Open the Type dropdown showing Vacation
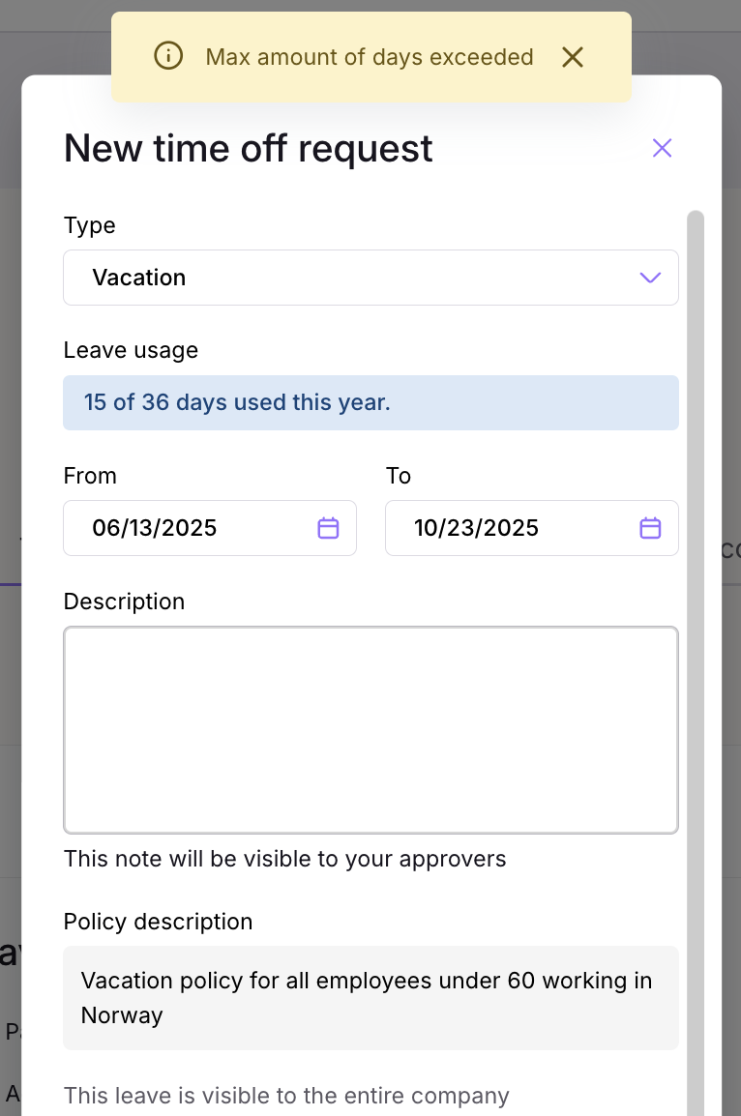The height and width of the screenshot is (1116, 741). (370, 278)
